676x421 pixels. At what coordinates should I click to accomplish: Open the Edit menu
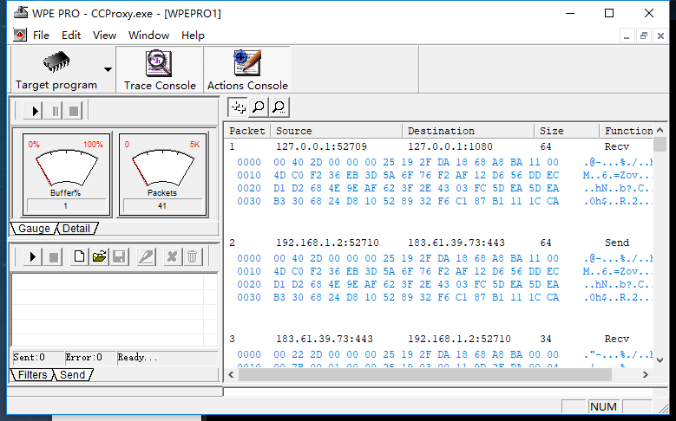pos(71,36)
